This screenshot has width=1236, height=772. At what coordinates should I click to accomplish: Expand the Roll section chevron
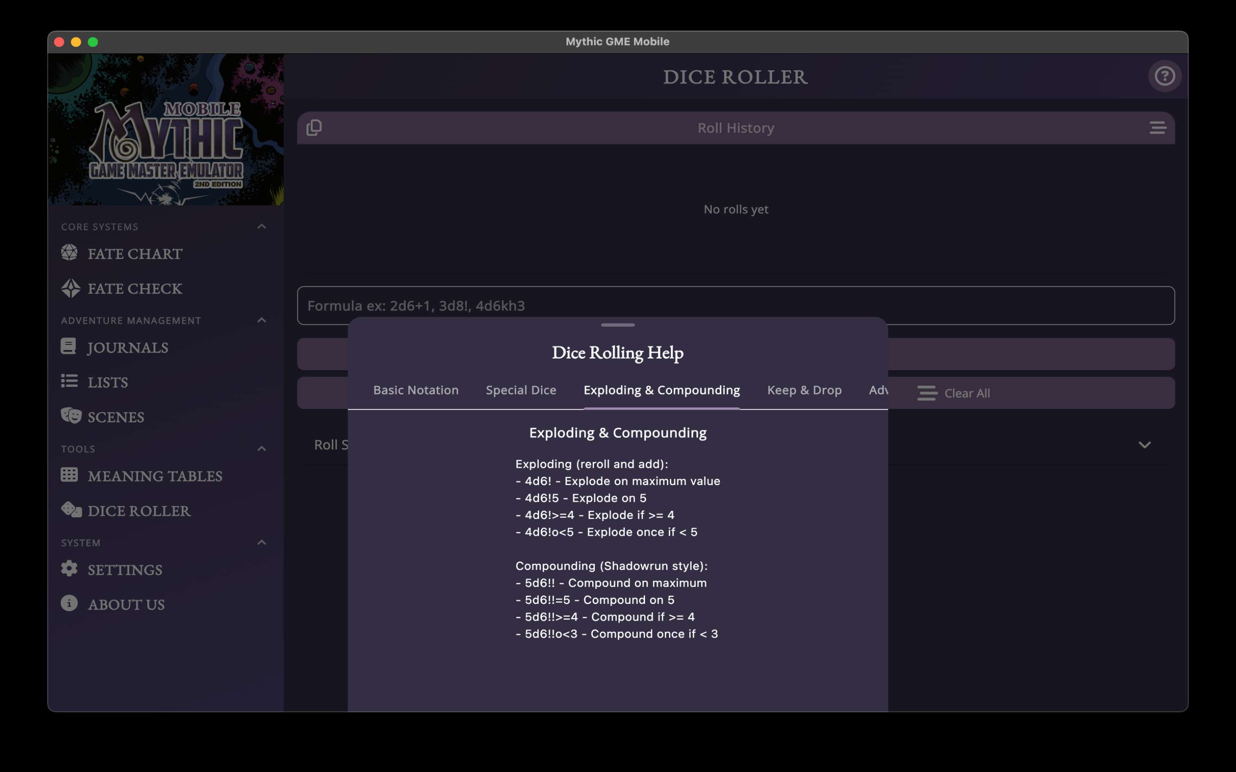click(1144, 445)
